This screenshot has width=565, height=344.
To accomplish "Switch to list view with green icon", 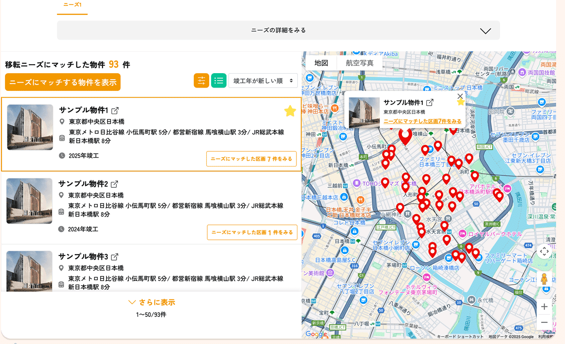I will point(219,81).
